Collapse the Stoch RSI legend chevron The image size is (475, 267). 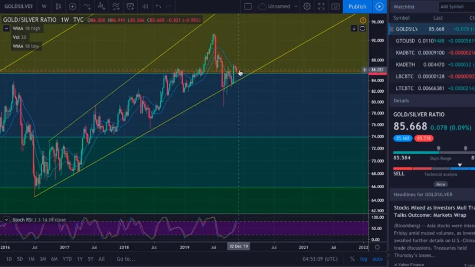(6, 220)
